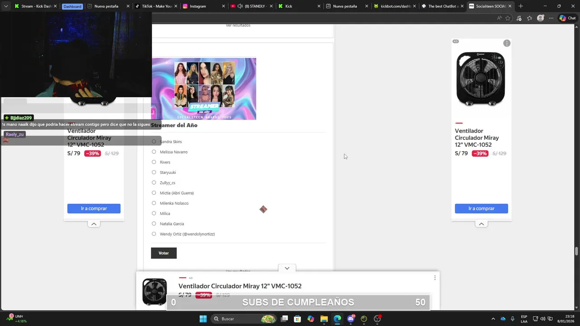580x326 pixels.
Task: Collapse the left ad with chevron up
Action: pos(94,224)
